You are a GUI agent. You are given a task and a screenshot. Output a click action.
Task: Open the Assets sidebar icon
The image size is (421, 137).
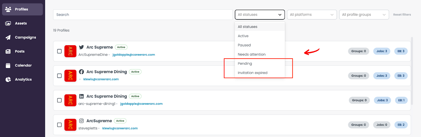point(8,23)
